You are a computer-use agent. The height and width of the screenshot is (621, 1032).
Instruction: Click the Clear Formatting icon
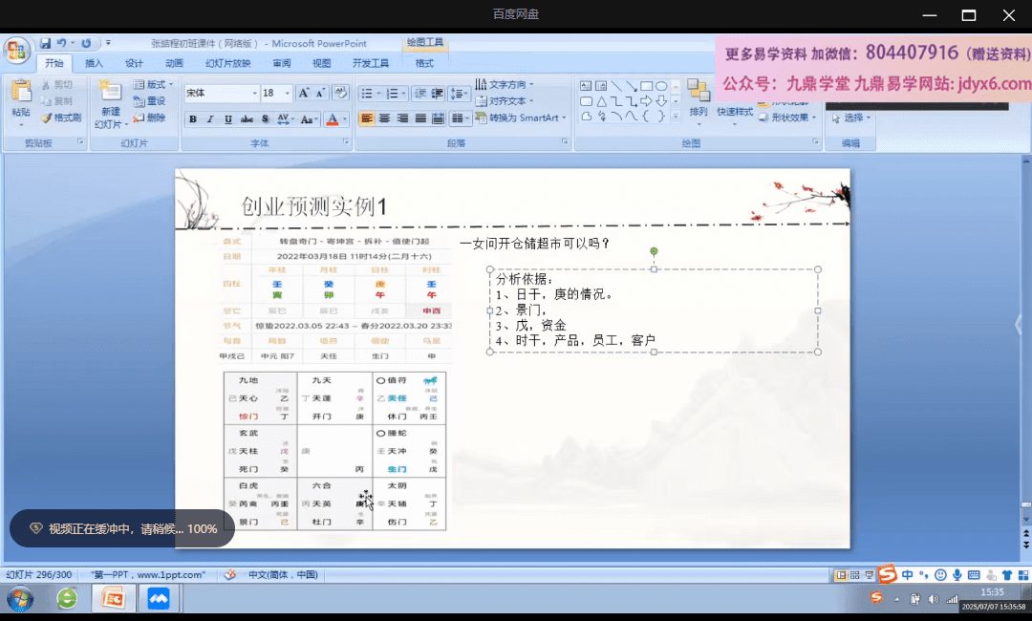pos(340,93)
